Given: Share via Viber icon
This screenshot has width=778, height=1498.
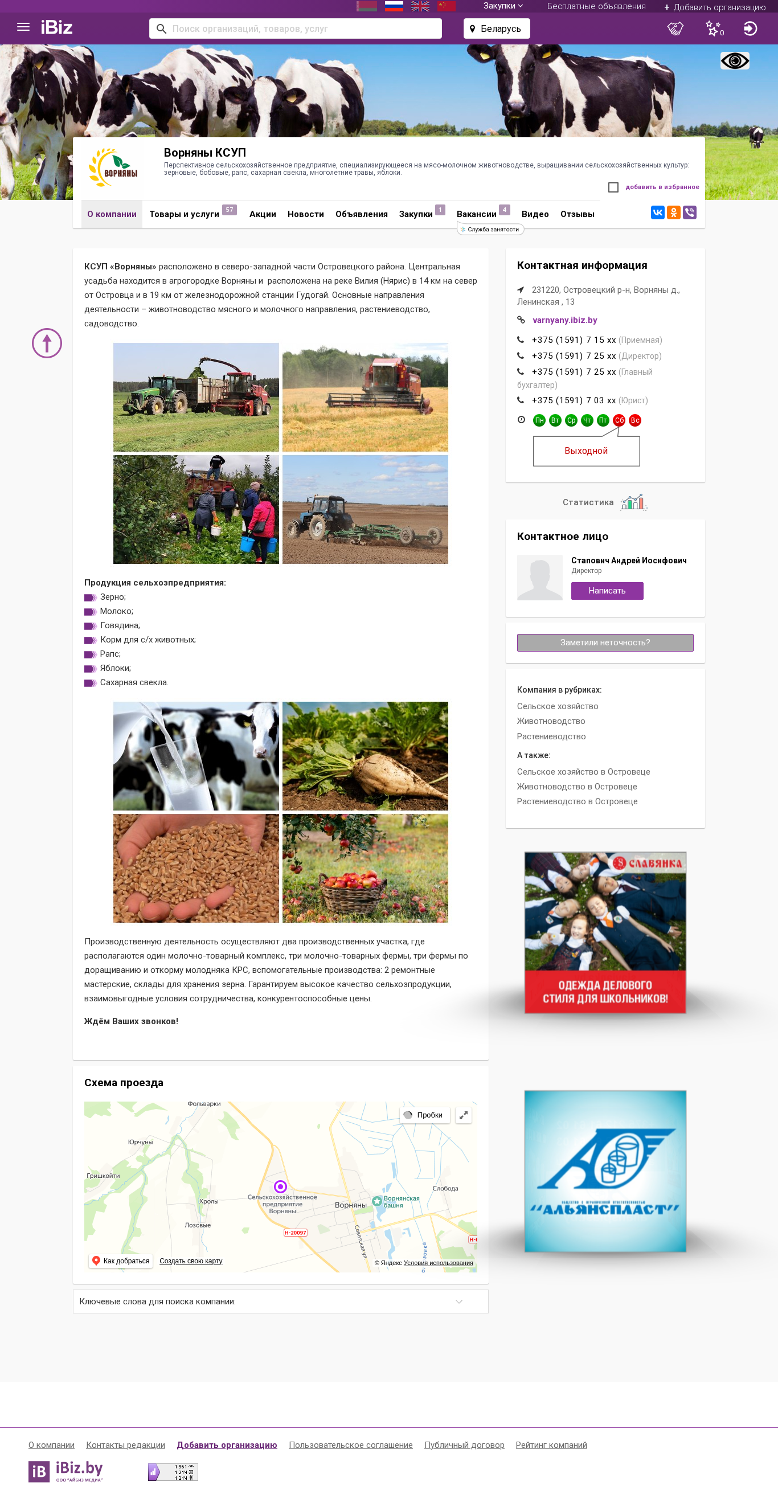Looking at the screenshot, I should [x=690, y=213].
